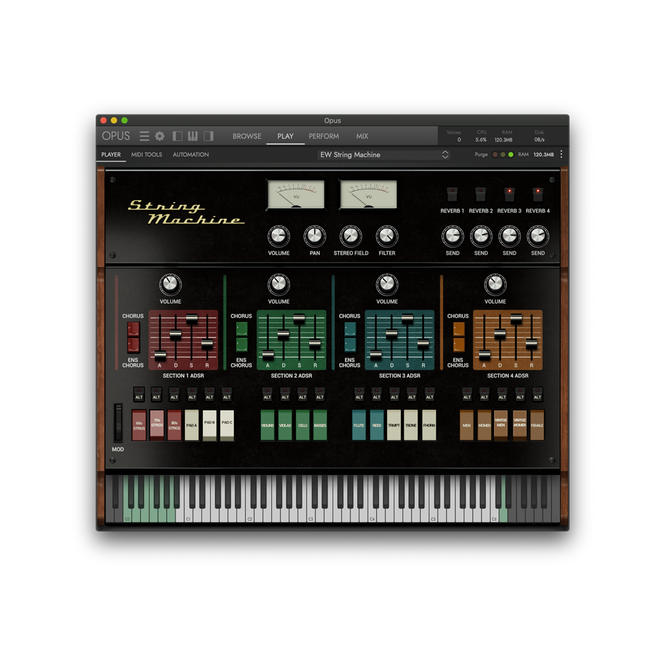
Task: Open the MIDI TOOLS tab
Action: (146, 154)
